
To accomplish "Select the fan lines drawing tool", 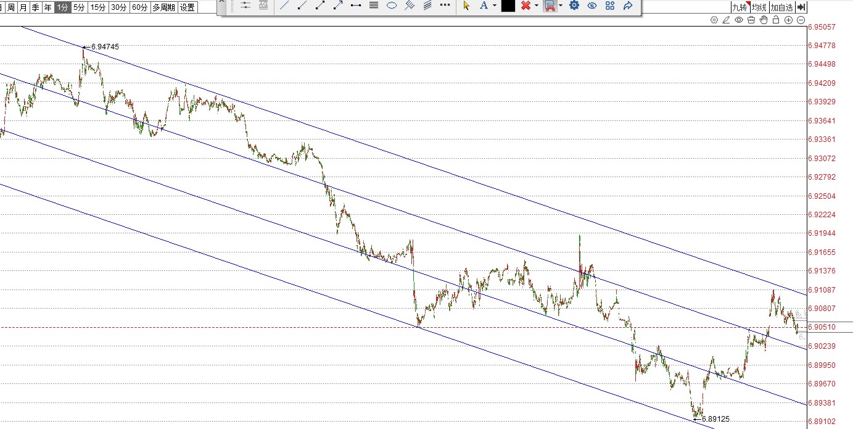I will pyautogui.click(x=427, y=6).
